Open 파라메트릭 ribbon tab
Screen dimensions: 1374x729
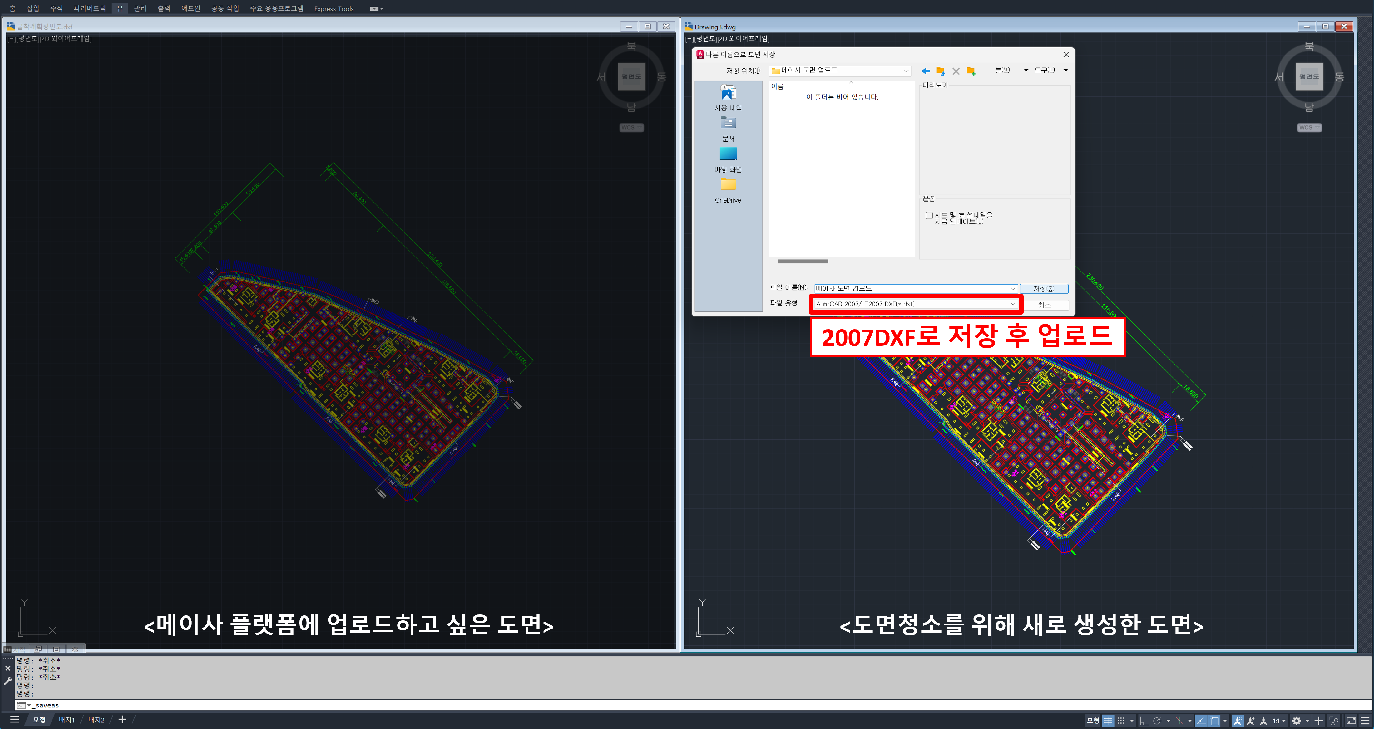coord(90,8)
